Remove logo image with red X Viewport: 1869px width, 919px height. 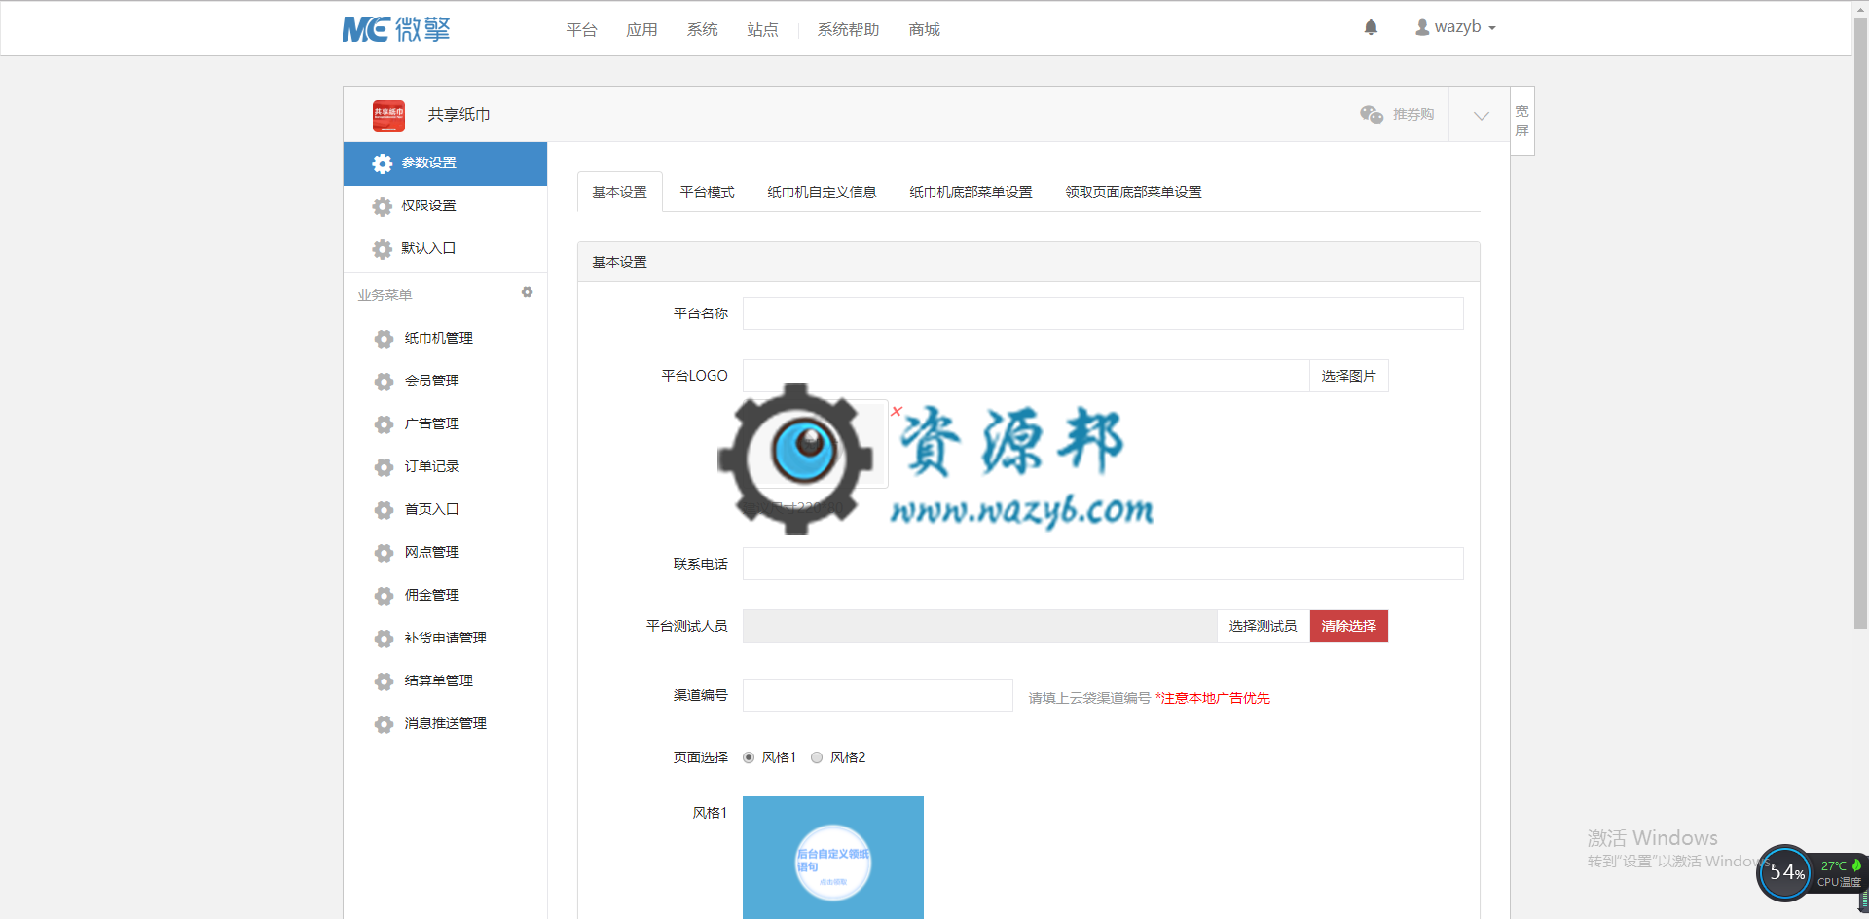[x=897, y=411]
